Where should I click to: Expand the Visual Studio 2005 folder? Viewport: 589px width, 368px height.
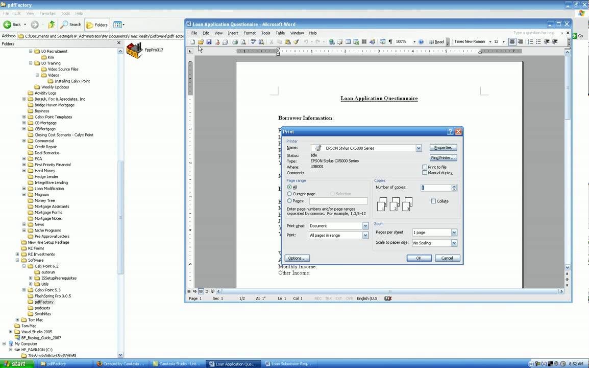(x=11, y=332)
